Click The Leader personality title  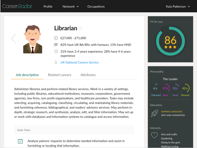tap(170, 79)
